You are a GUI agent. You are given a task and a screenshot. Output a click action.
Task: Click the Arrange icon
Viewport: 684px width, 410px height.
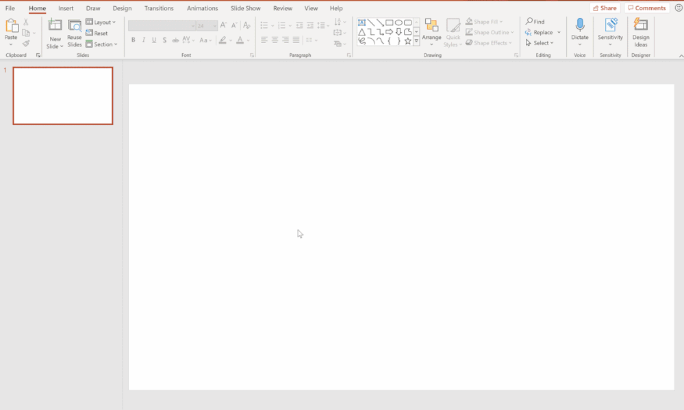tap(431, 31)
